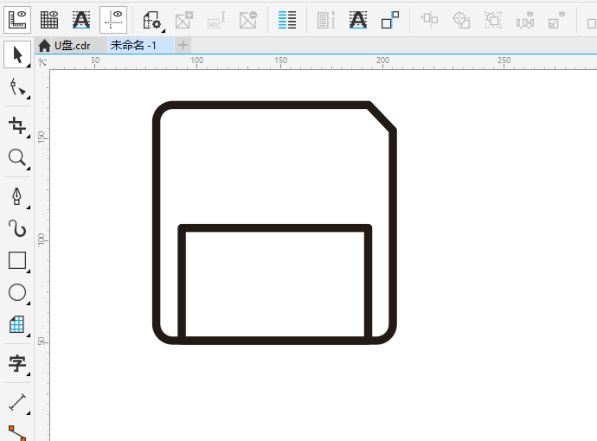Switch to the 未命名 -1 tab

coord(133,45)
